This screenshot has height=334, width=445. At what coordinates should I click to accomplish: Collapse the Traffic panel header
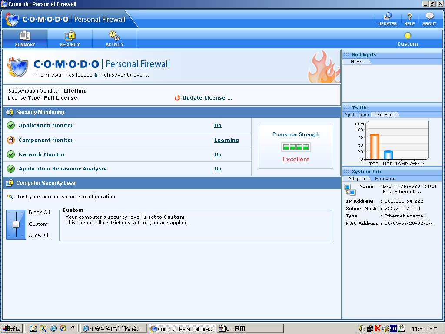[360, 107]
